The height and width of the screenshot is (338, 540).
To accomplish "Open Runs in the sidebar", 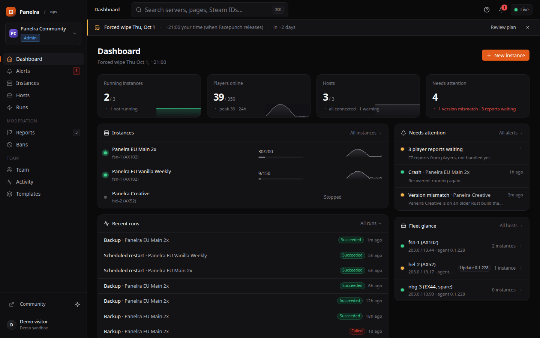I will click(43, 107).
